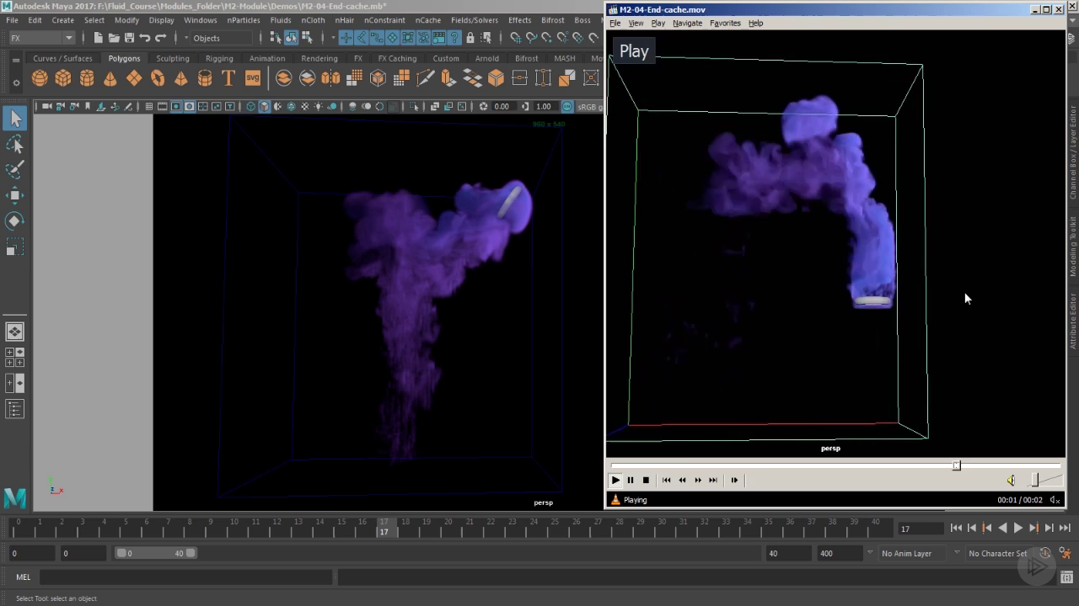1079x606 pixels.
Task: Save the scene with the disk icon
Action: point(129,38)
